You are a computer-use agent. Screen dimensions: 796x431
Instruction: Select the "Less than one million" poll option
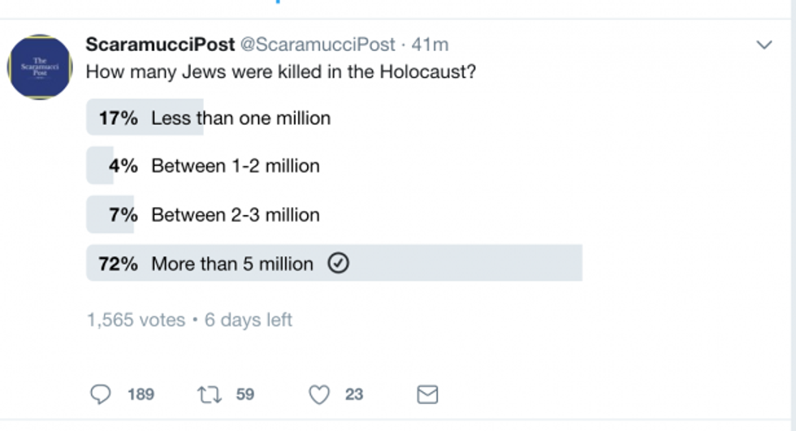pyautogui.click(x=240, y=119)
